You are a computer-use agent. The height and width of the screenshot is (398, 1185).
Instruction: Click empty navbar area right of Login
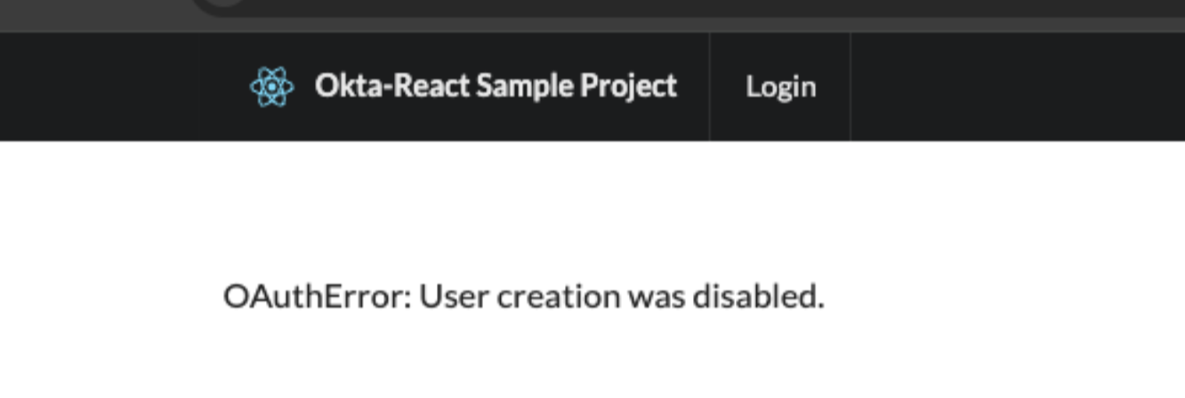1014,87
